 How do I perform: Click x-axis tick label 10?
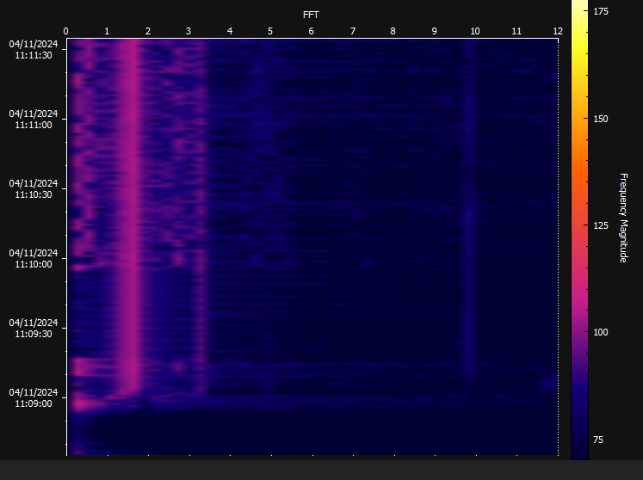point(475,31)
